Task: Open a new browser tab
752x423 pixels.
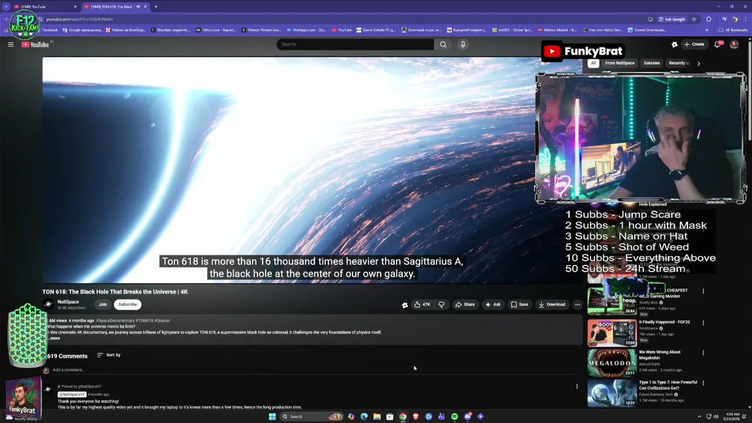Action: [x=156, y=6]
